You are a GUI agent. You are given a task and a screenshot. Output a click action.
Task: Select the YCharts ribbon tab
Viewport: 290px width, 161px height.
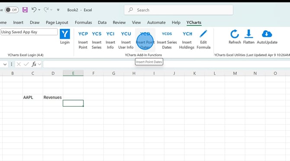pos(193,22)
